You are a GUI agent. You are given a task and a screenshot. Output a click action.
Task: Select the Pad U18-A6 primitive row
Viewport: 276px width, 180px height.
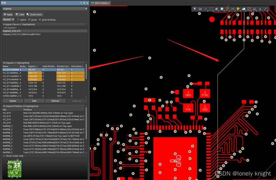click(43, 113)
